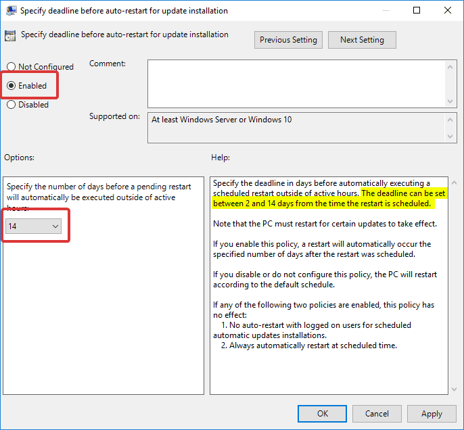
Task: Click the Comment box scroll down arrow
Action: pos(450,101)
